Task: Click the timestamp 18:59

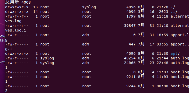Action: [x=162, y=35]
